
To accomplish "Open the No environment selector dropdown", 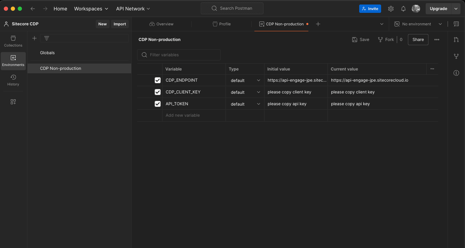I will [x=418, y=24].
